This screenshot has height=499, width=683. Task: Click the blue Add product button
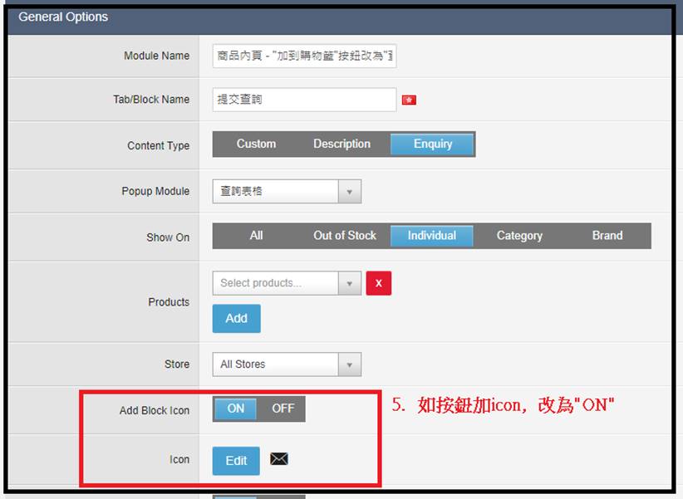[236, 318]
